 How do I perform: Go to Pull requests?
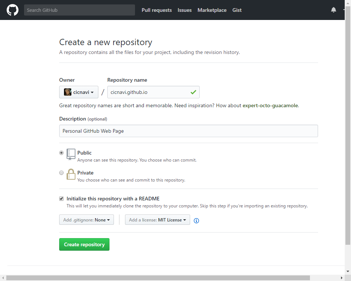[x=157, y=10]
